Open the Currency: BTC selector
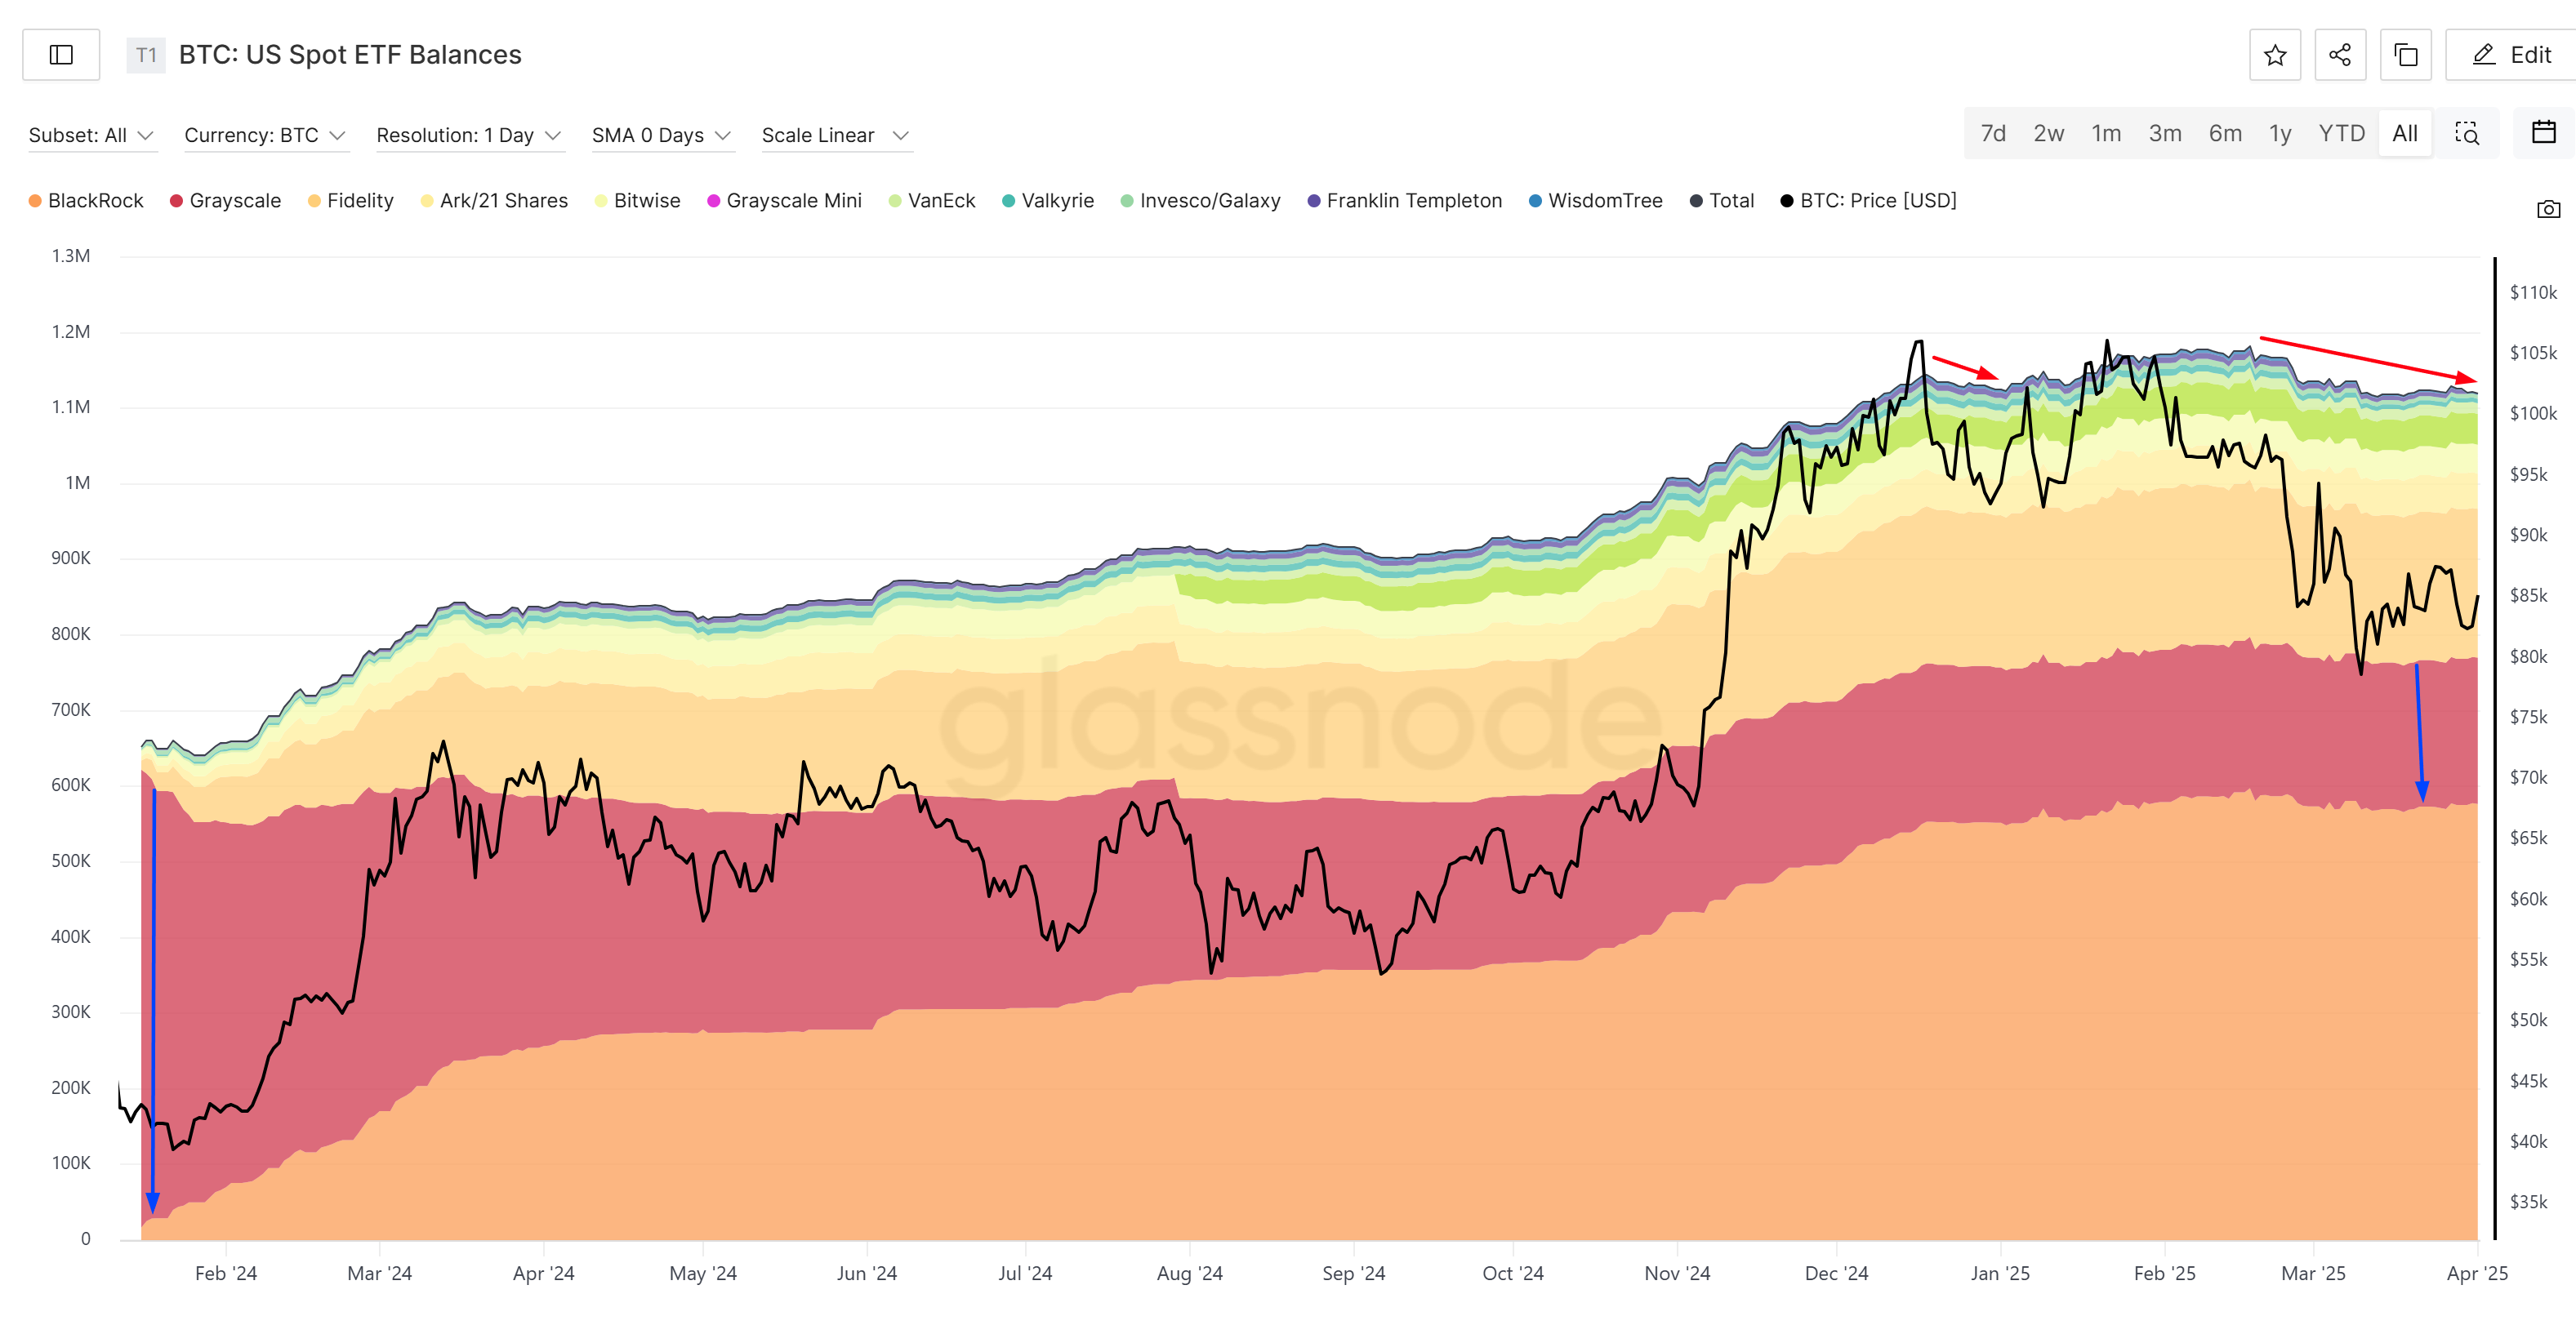 point(264,135)
